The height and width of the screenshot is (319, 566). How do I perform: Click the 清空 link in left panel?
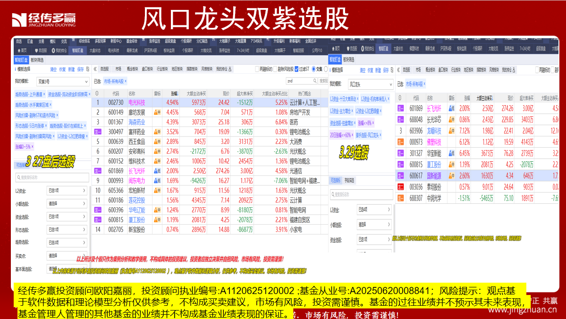pyautogui.click(x=52, y=69)
